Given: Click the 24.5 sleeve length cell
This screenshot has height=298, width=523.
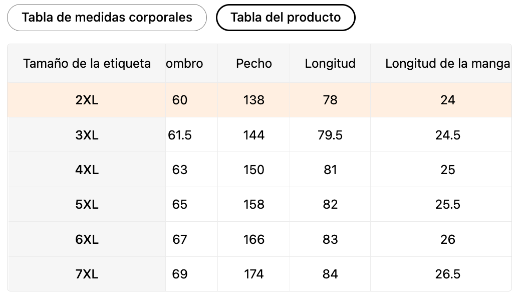Looking at the screenshot, I should [447, 135].
